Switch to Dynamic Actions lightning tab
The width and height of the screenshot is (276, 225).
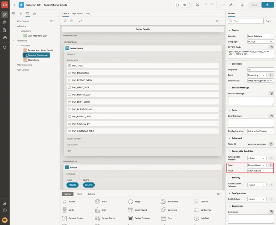(x=20, y=14)
